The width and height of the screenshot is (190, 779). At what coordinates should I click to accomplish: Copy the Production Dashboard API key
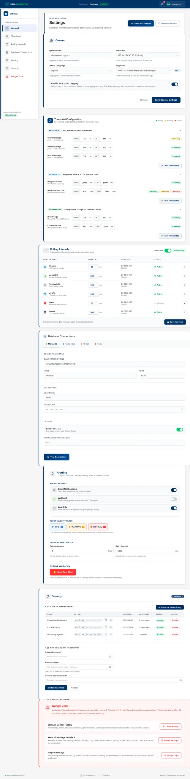click(111, 620)
